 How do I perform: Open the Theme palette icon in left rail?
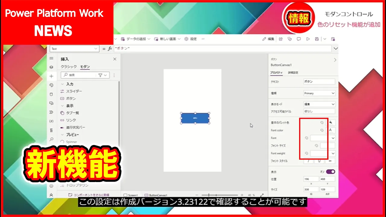click(x=51, y=85)
